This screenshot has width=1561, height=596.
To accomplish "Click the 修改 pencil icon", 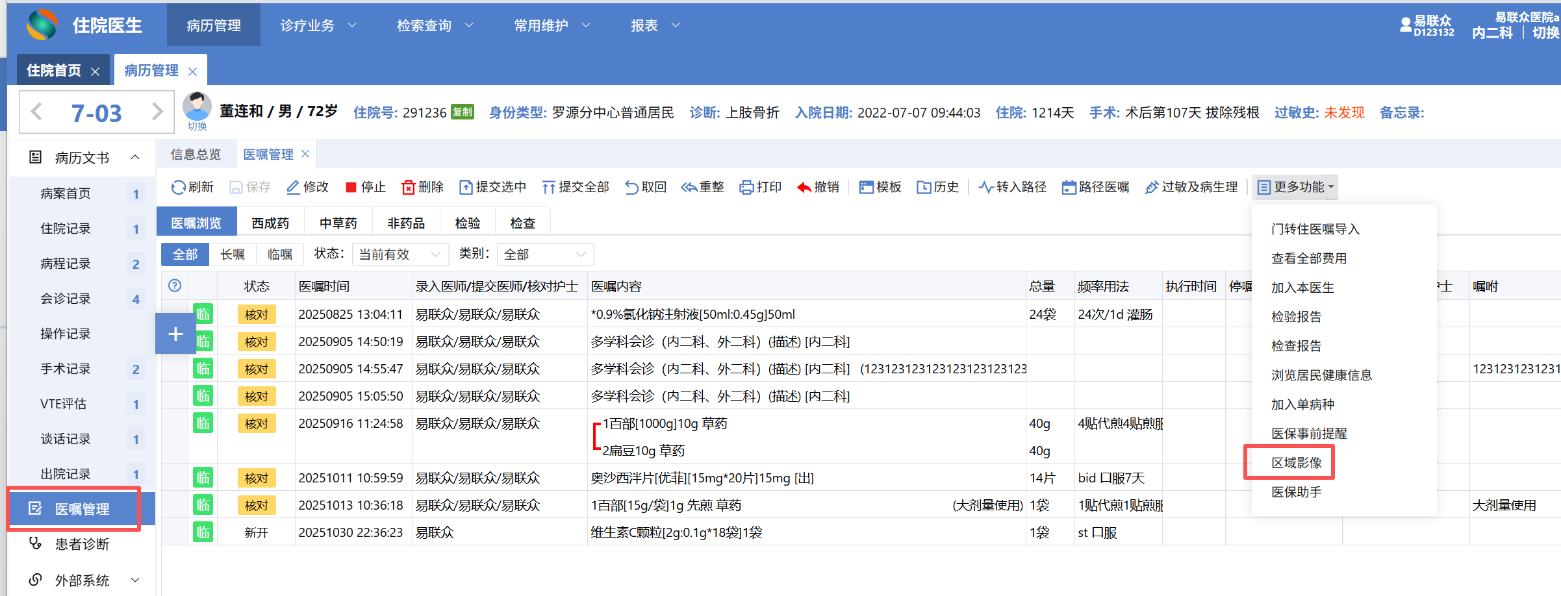I will (293, 188).
